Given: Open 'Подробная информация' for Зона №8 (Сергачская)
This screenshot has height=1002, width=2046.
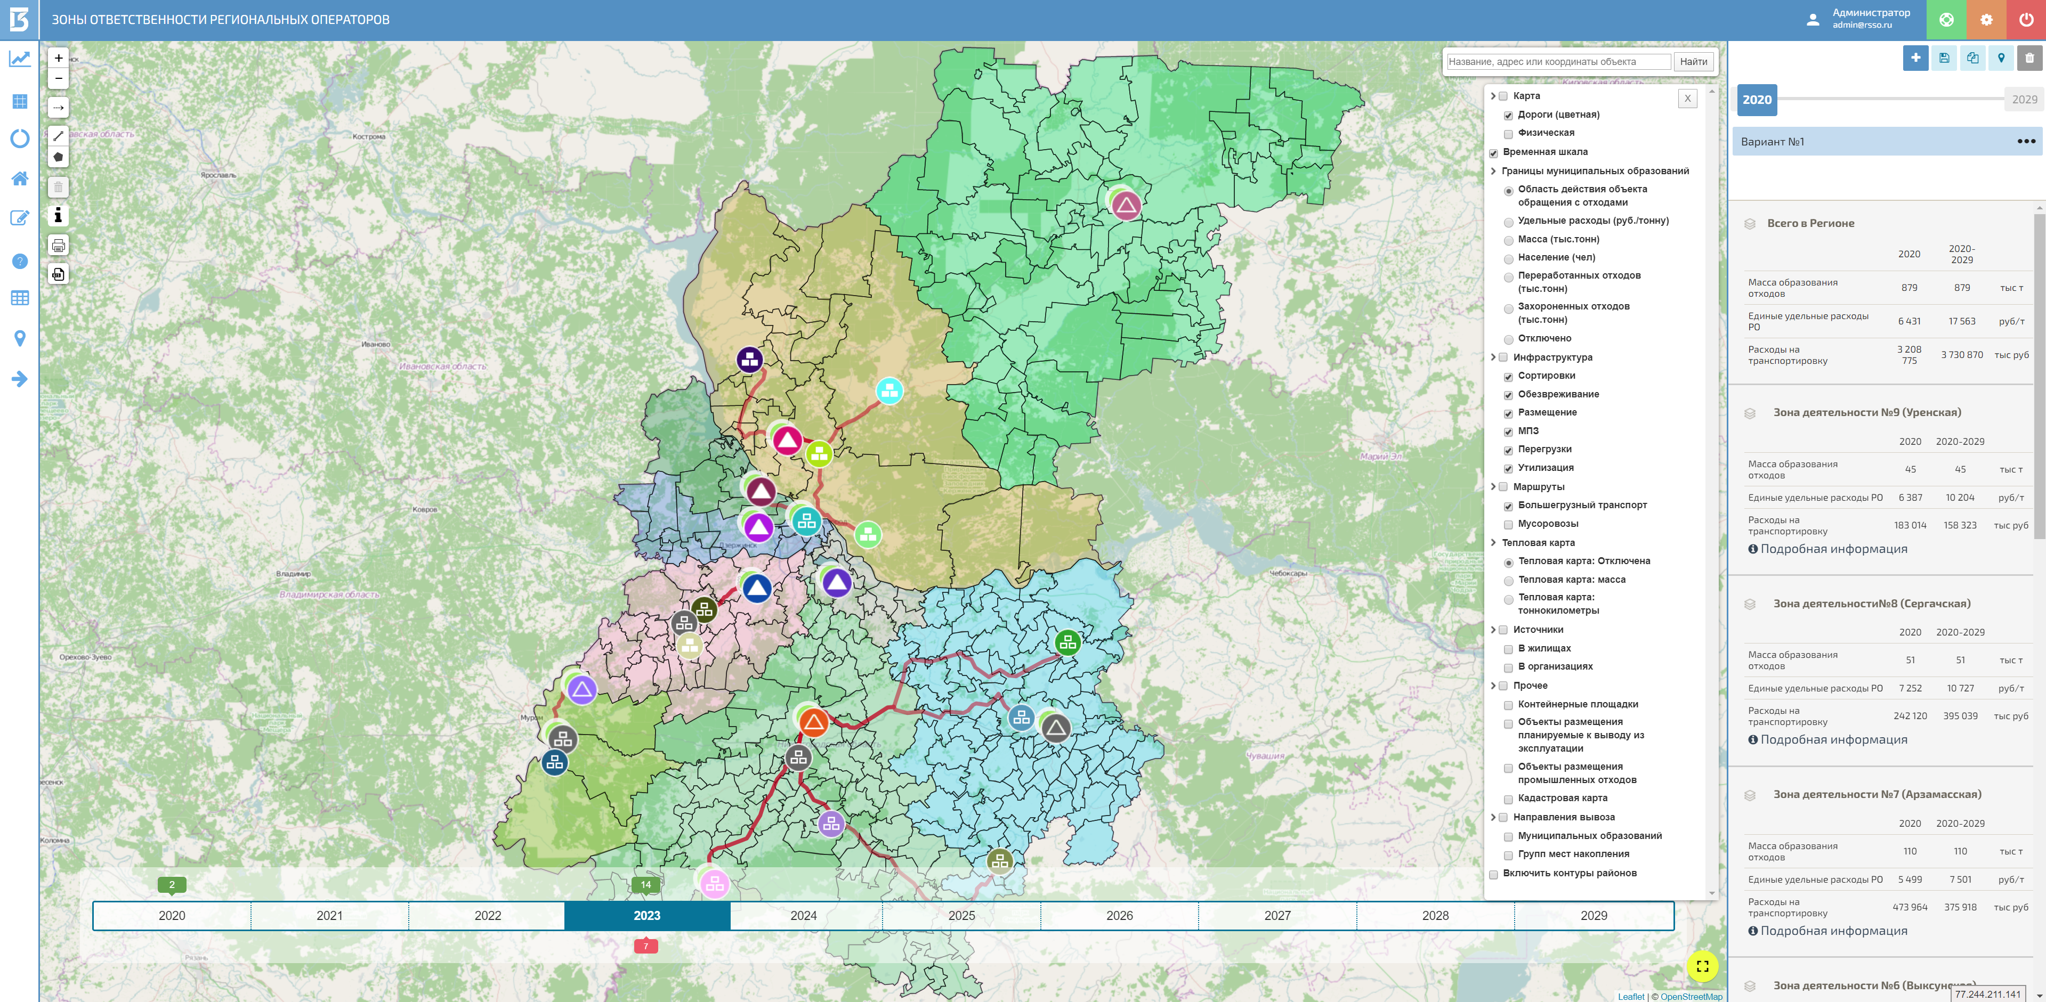Looking at the screenshot, I should tap(1827, 739).
